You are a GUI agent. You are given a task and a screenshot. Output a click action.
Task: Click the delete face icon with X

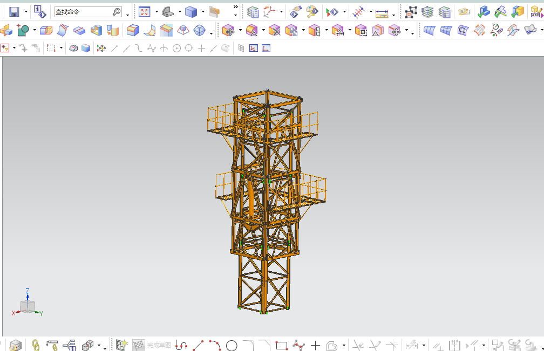pos(274,31)
